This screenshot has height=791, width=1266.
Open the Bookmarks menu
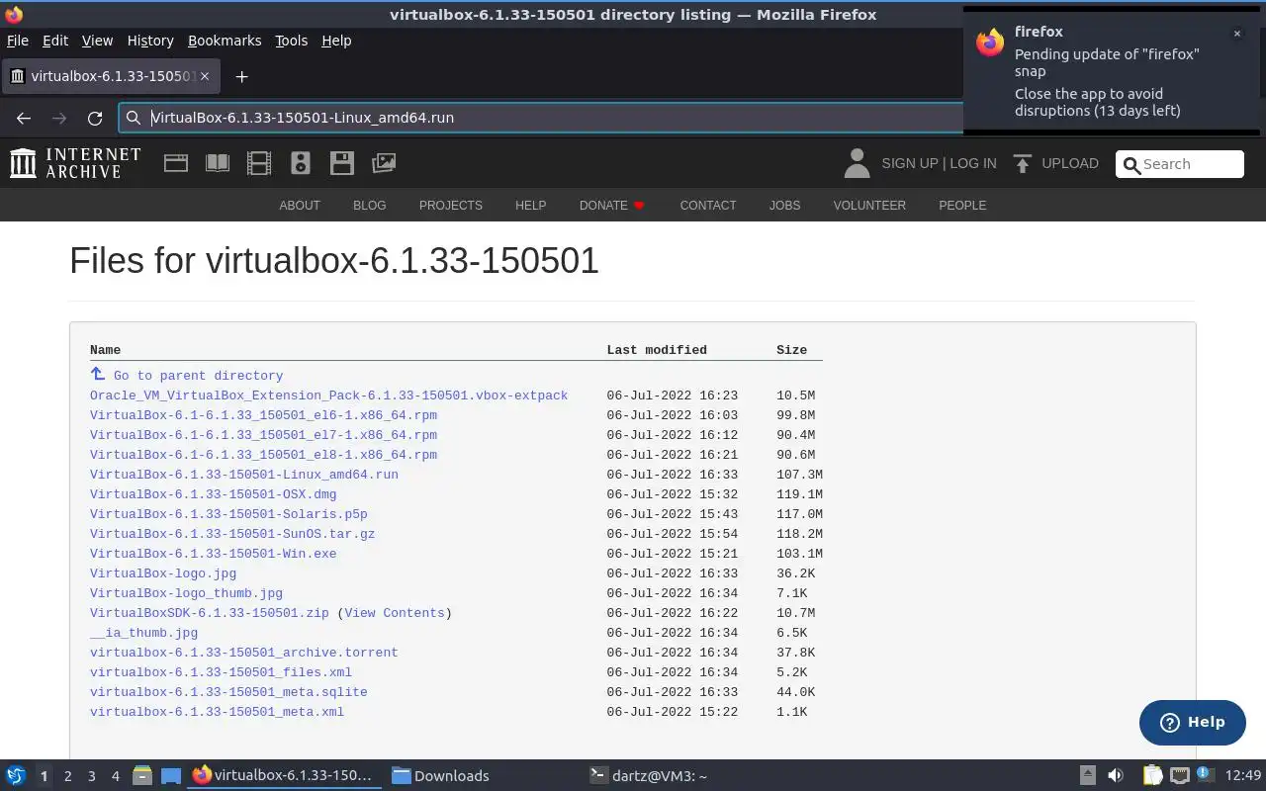[x=225, y=41]
